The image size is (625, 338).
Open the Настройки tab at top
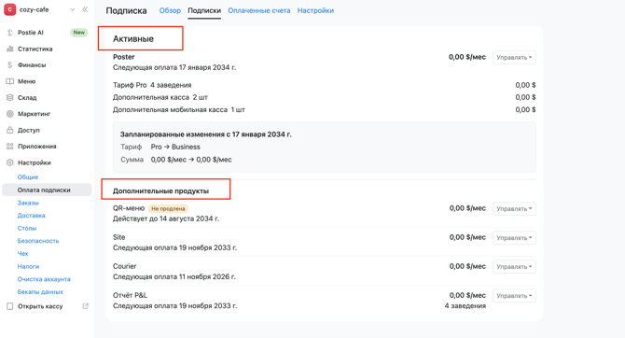[315, 11]
